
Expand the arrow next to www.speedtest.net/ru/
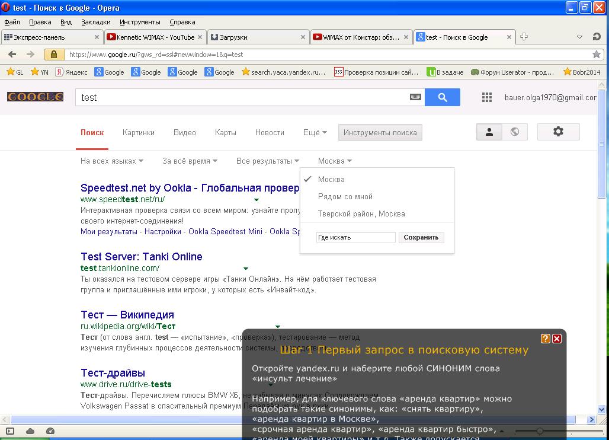tap(257, 200)
